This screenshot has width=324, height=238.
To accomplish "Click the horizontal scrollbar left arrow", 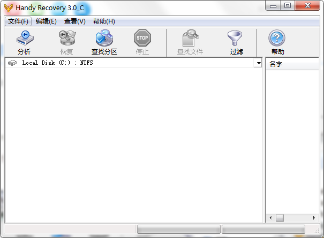I will pos(270,218).
